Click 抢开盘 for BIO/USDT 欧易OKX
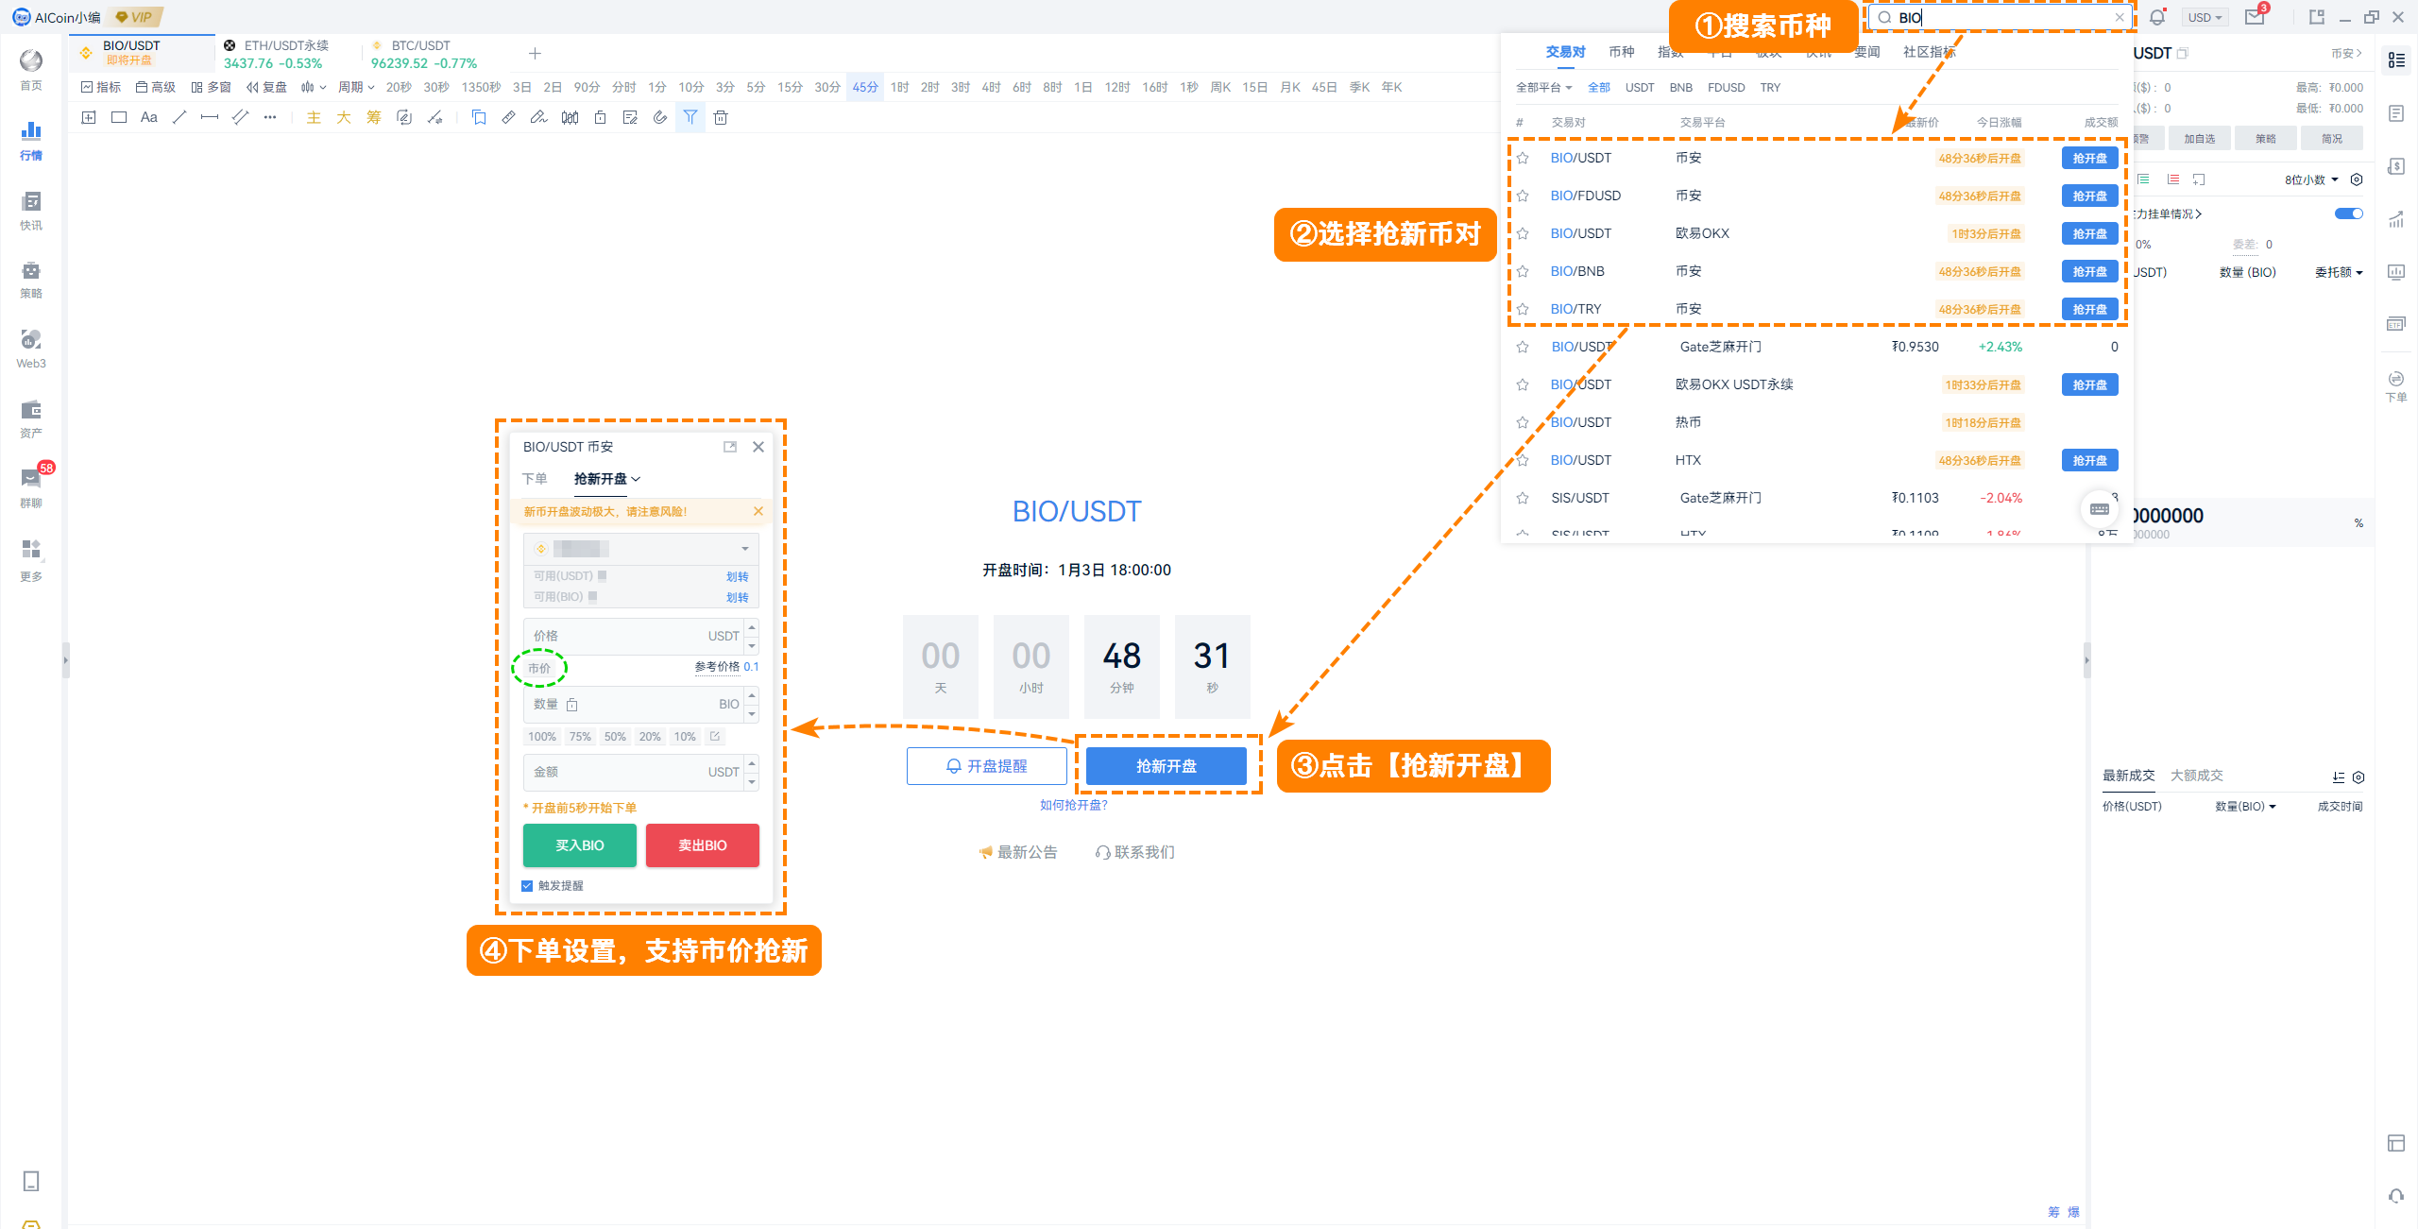This screenshot has height=1229, width=2418. pyautogui.click(x=2089, y=233)
